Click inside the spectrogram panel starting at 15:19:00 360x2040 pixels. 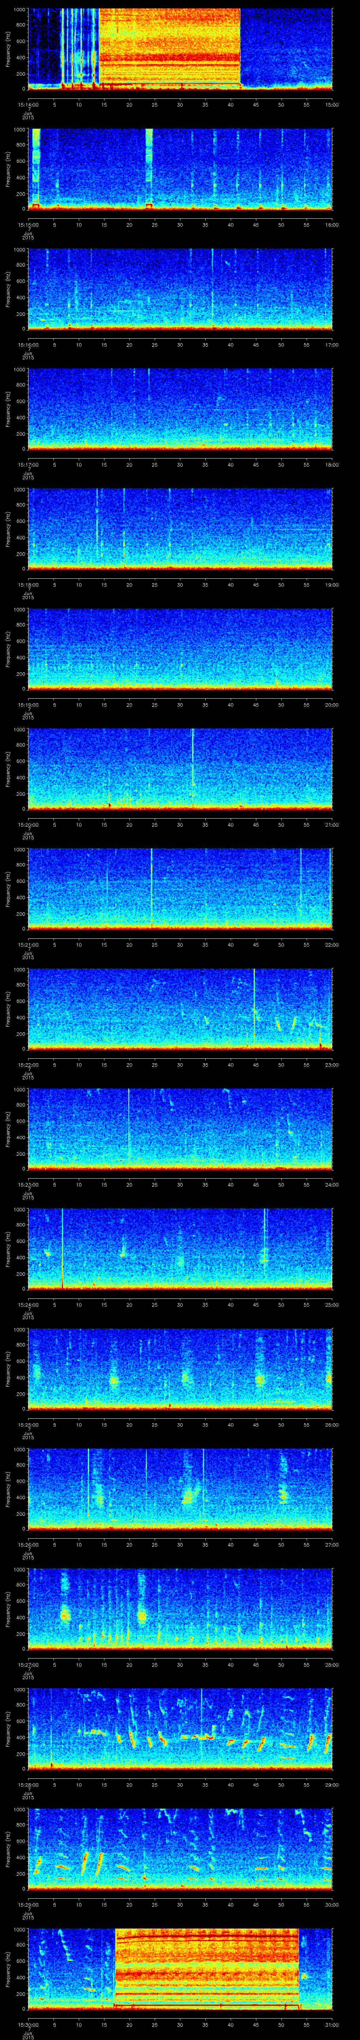pyautogui.click(x=180, y=649)
